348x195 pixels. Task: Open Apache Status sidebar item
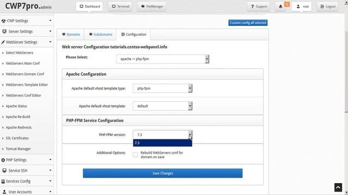16,106
